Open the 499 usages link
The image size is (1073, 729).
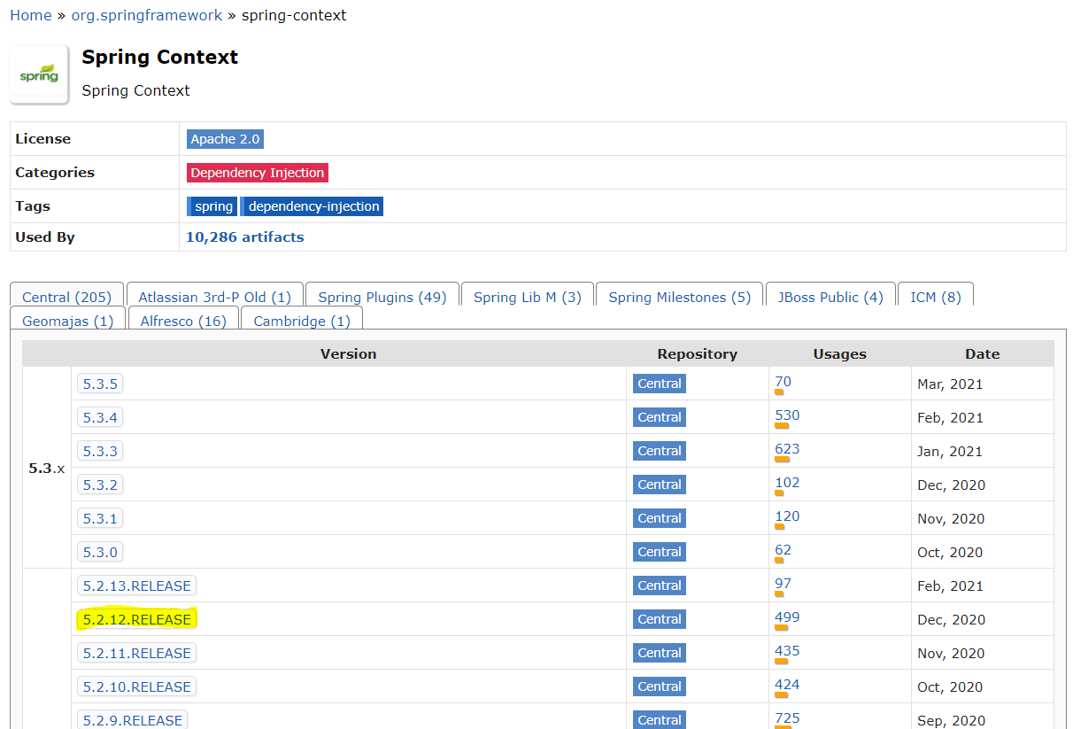coord(787,617)
